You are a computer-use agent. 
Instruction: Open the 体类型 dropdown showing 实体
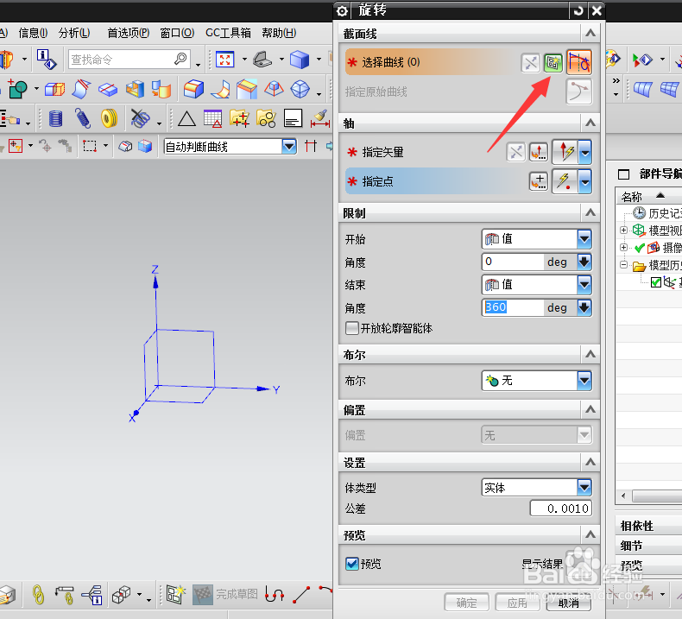(x=584, y=487)
